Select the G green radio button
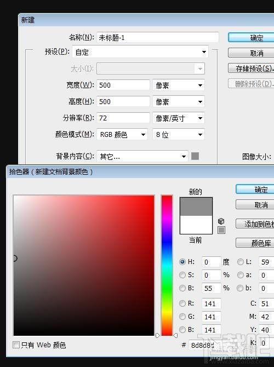 click(182, 317)
